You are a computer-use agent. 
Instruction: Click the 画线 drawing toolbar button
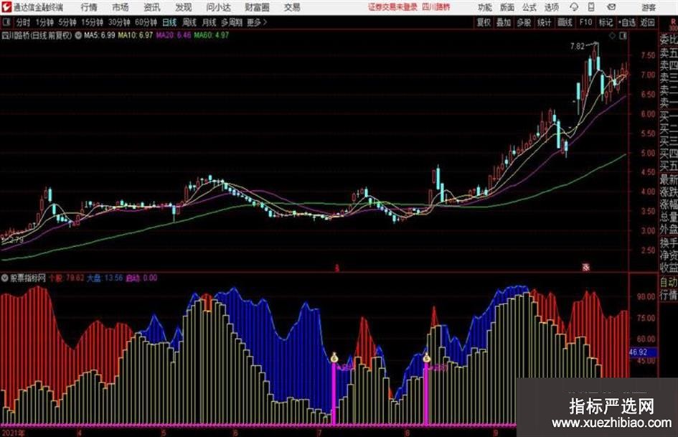coord(565,22)
